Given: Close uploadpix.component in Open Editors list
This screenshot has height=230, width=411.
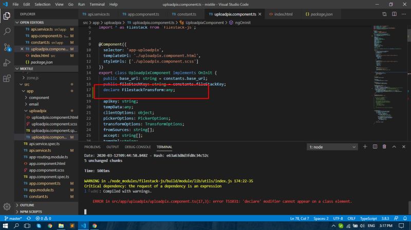Looking at the screenshot, I should click(x=22, y=49).
